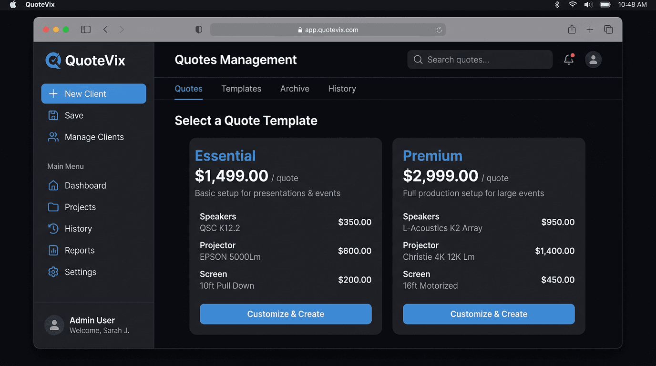
Task: Open the Wi-Fi status menu
Action: point(572,5)
